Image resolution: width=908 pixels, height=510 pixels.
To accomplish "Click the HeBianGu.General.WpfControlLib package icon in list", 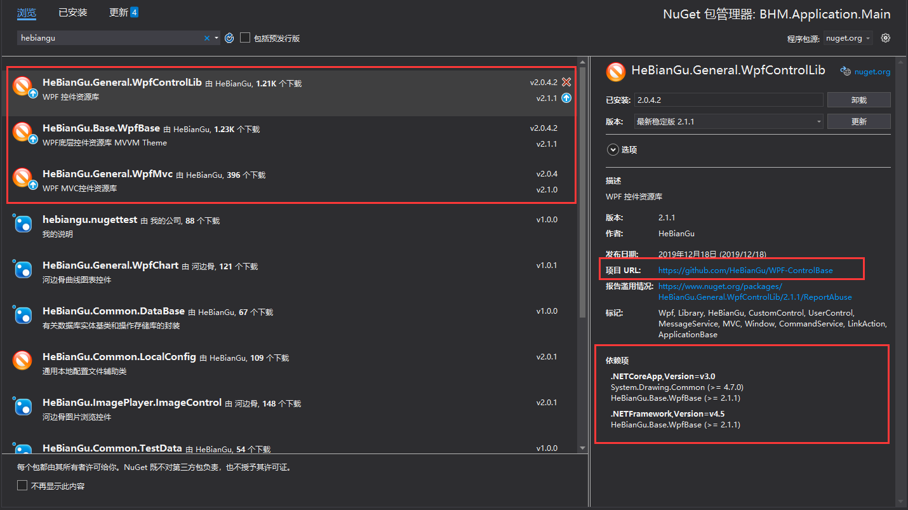I will coord(22,86).
